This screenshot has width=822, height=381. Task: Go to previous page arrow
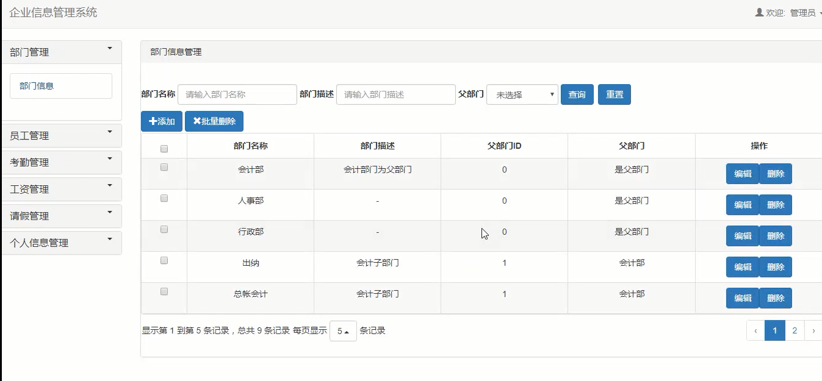[x=755, y=330]
